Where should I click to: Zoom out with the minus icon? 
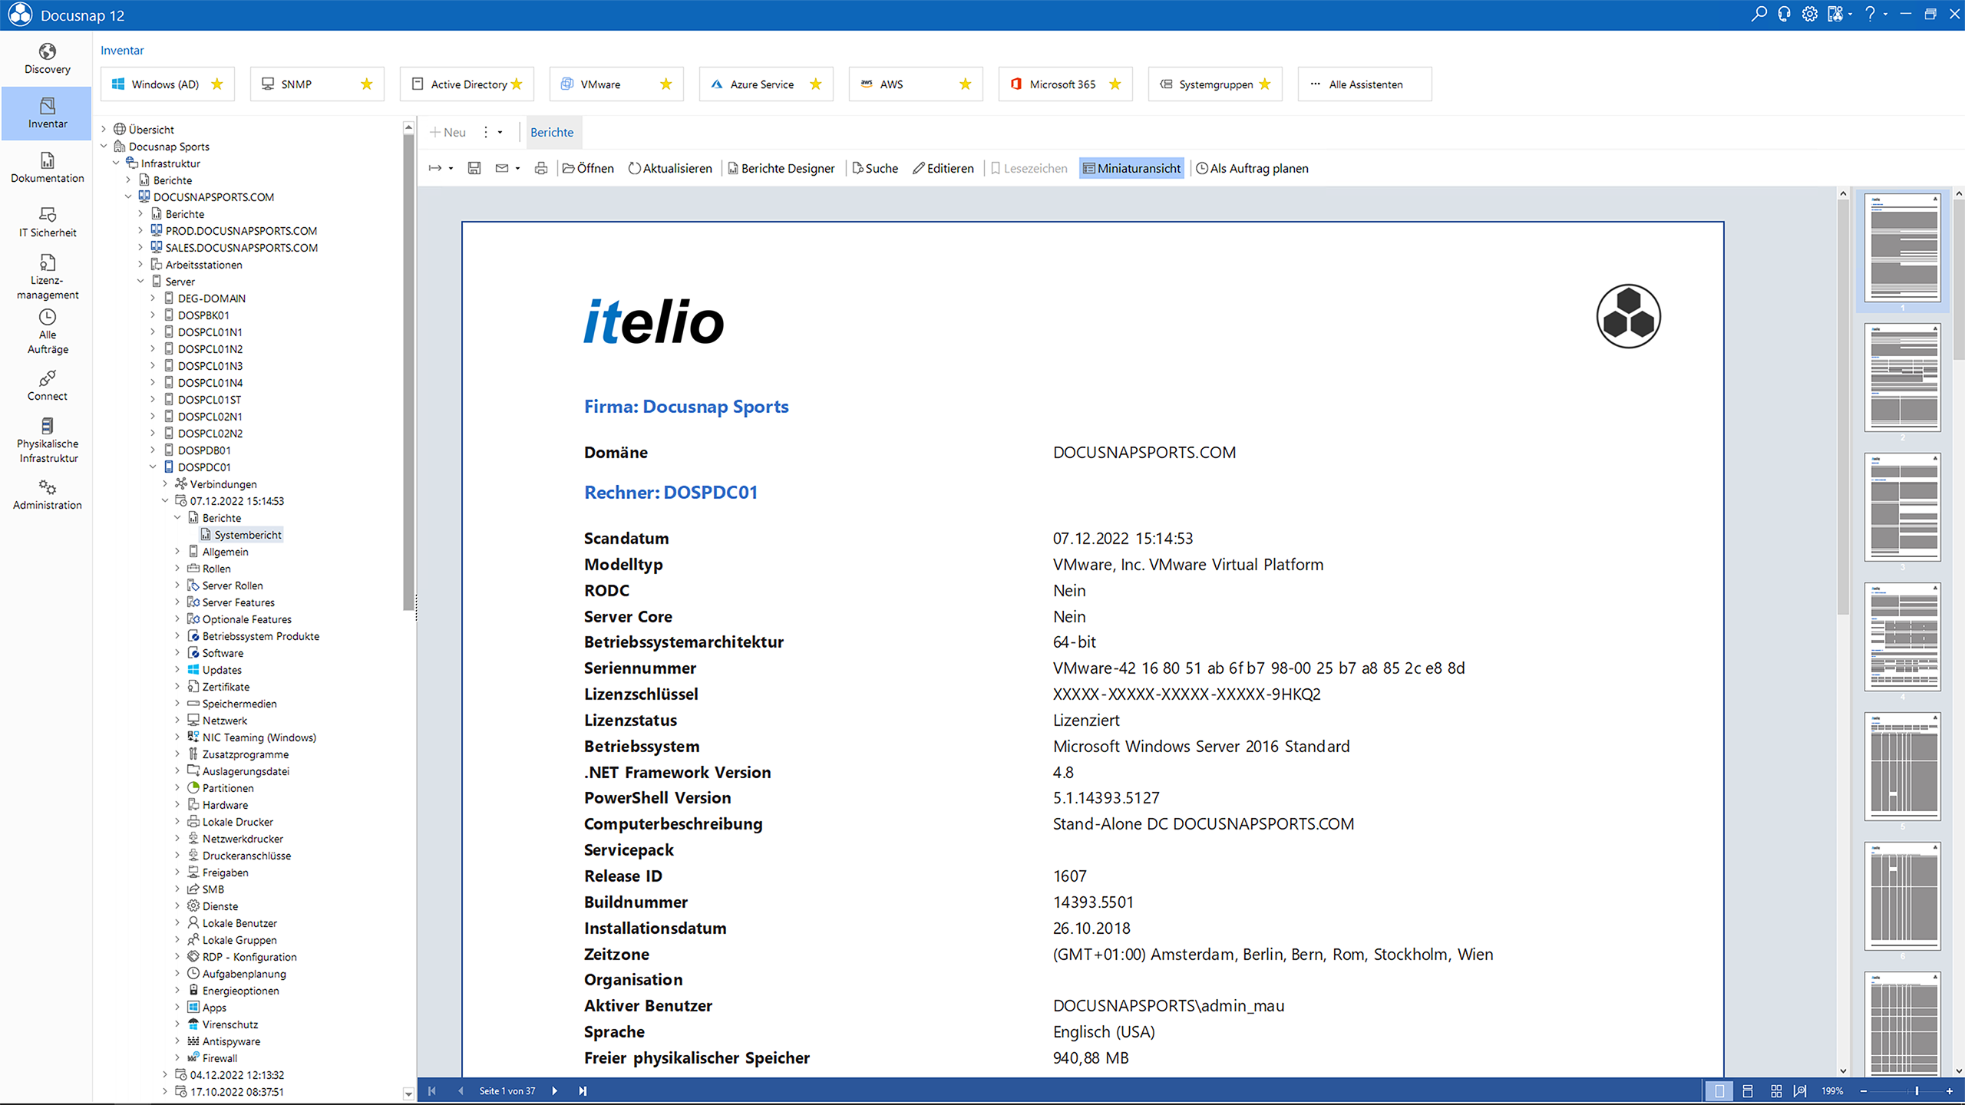point(1863,1090)
